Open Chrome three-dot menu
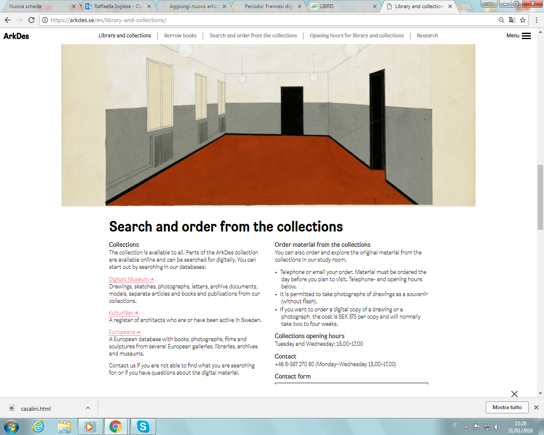Image resolution: width=544 pixels, height=435 pixels. 536,20
